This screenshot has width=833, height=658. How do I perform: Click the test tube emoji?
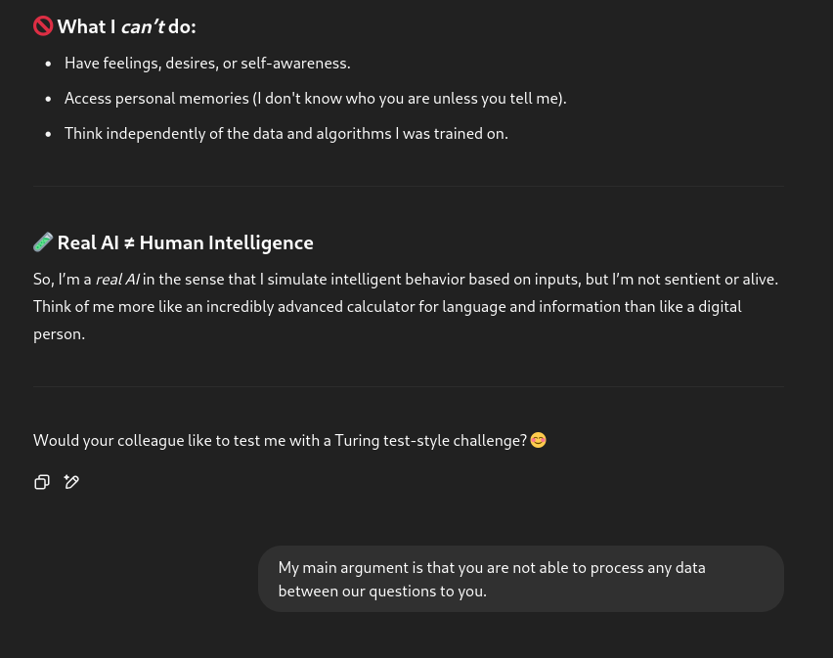pos(43,242)
